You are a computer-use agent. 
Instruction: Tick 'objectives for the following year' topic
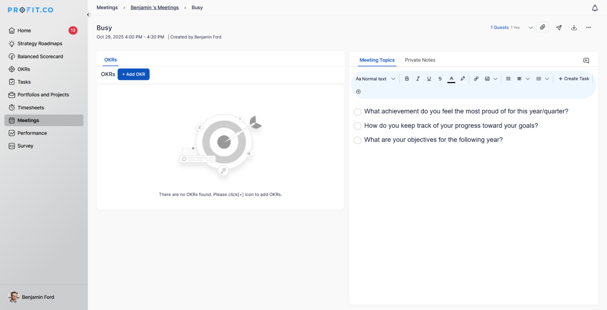coord(357,140)
